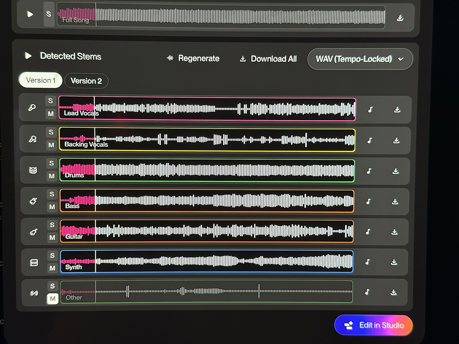Image resolution: width=459 pixels, height=344 pixels.
Task: Play the Full Song track
Action: pos(30,14)
